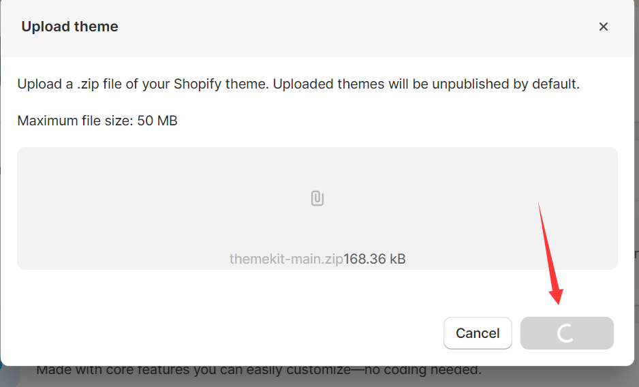
Task: Click the loading spinner icon
Action: tap(566, 333)
